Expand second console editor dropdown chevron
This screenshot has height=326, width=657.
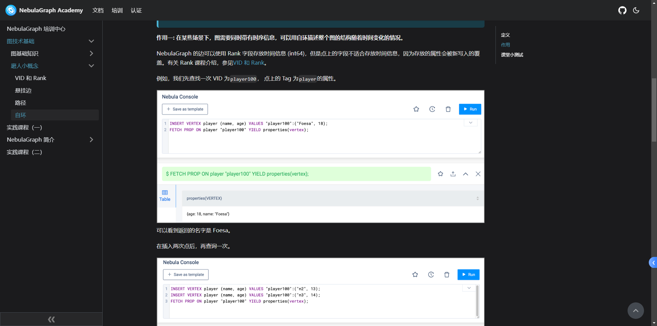click(x=469, y=288)
